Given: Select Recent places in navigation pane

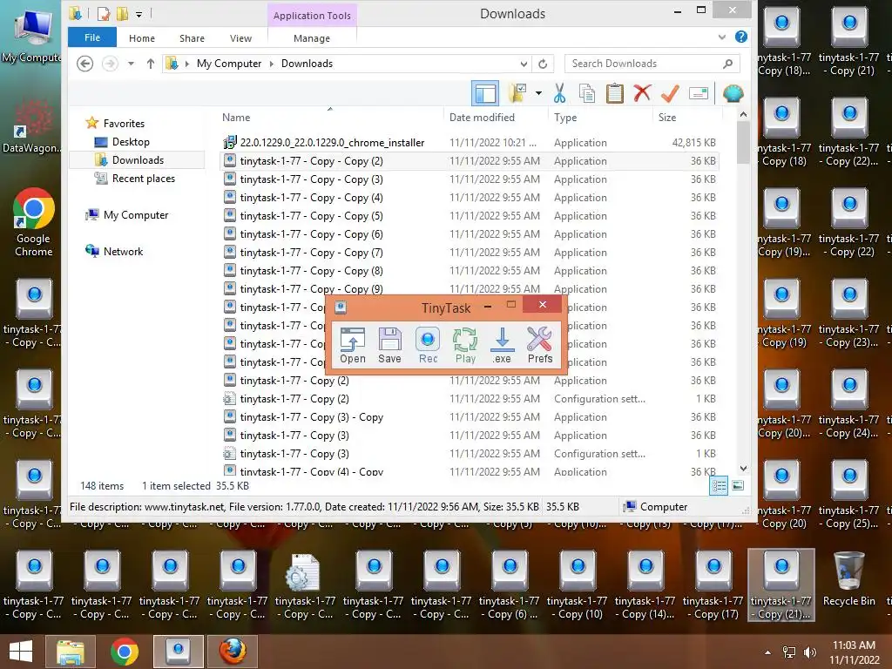Looking at the screenshot, I should coord(144,178).
